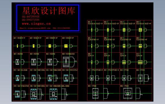Select the yellow breaker symbol in cell D11

[124, 62]
